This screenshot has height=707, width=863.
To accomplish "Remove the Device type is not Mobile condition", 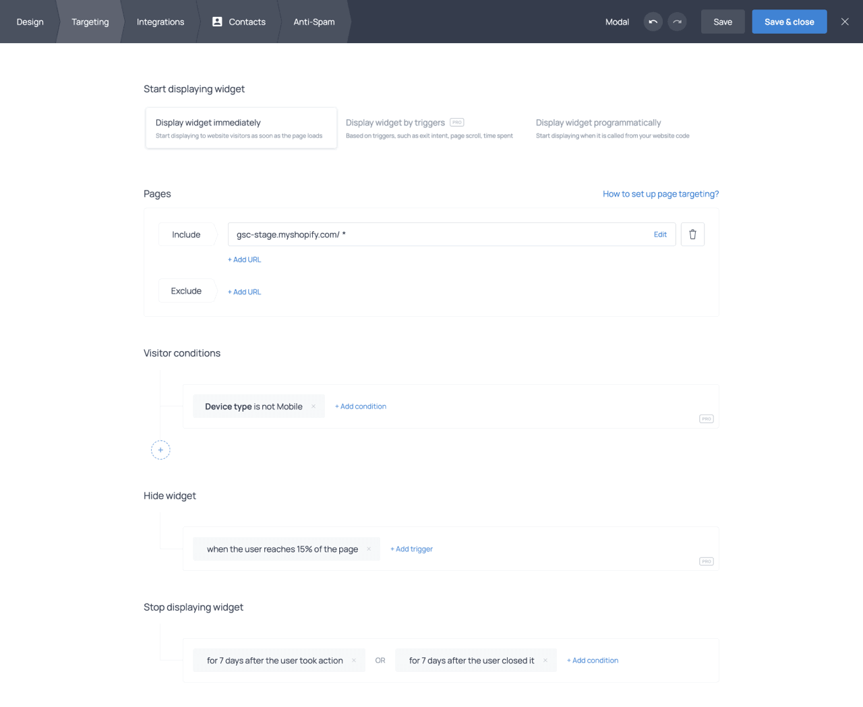I will pos(314,406).
